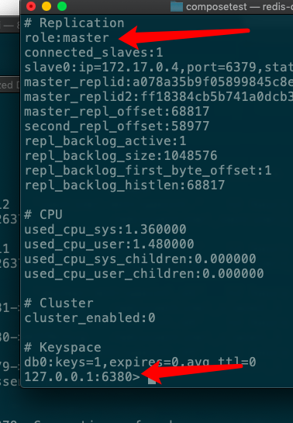Image resolution: width=293 pixels, height=423 pixels.
Task: Click the 127.0.0.1:6380> prompt text
Action: (82, 376)
